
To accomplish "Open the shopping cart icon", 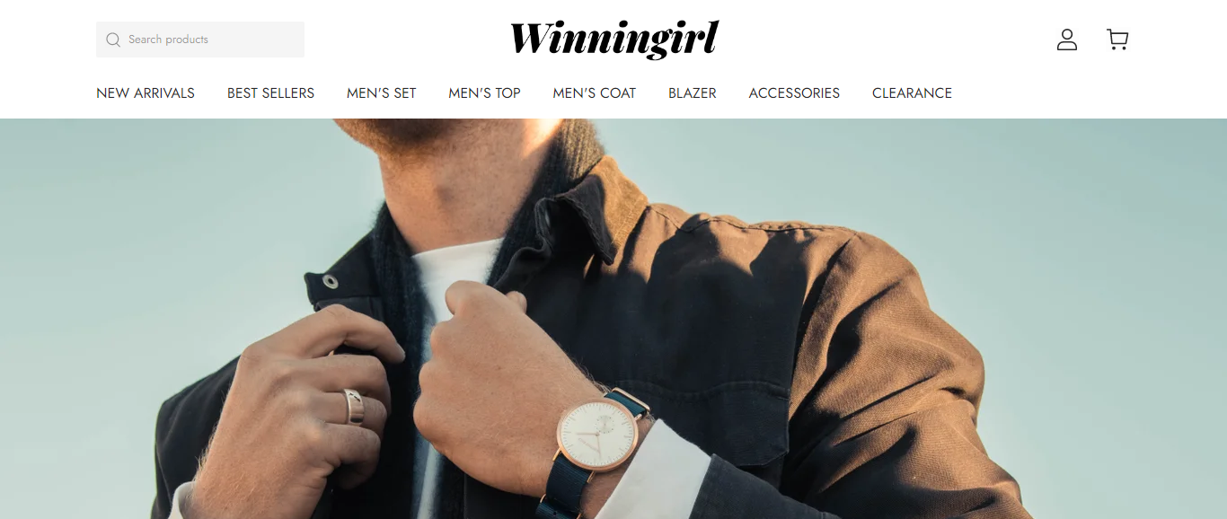I will (x=1117, y=40).
